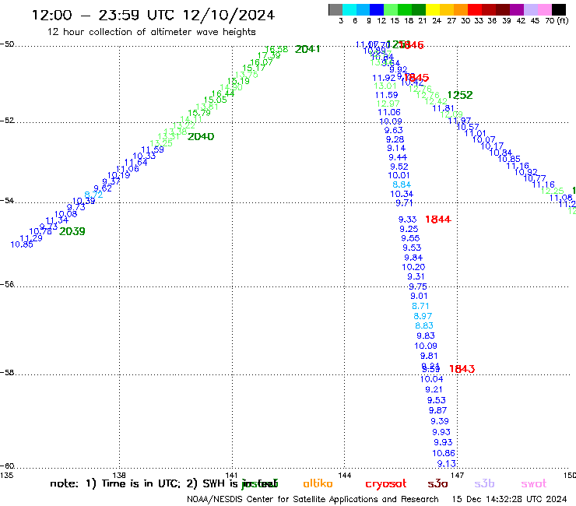Click the pink 'swot' satellite legend label
Image resolution: width=576 pixels, height=506 pixels.
pyautogui.click(x=534, y=484)
